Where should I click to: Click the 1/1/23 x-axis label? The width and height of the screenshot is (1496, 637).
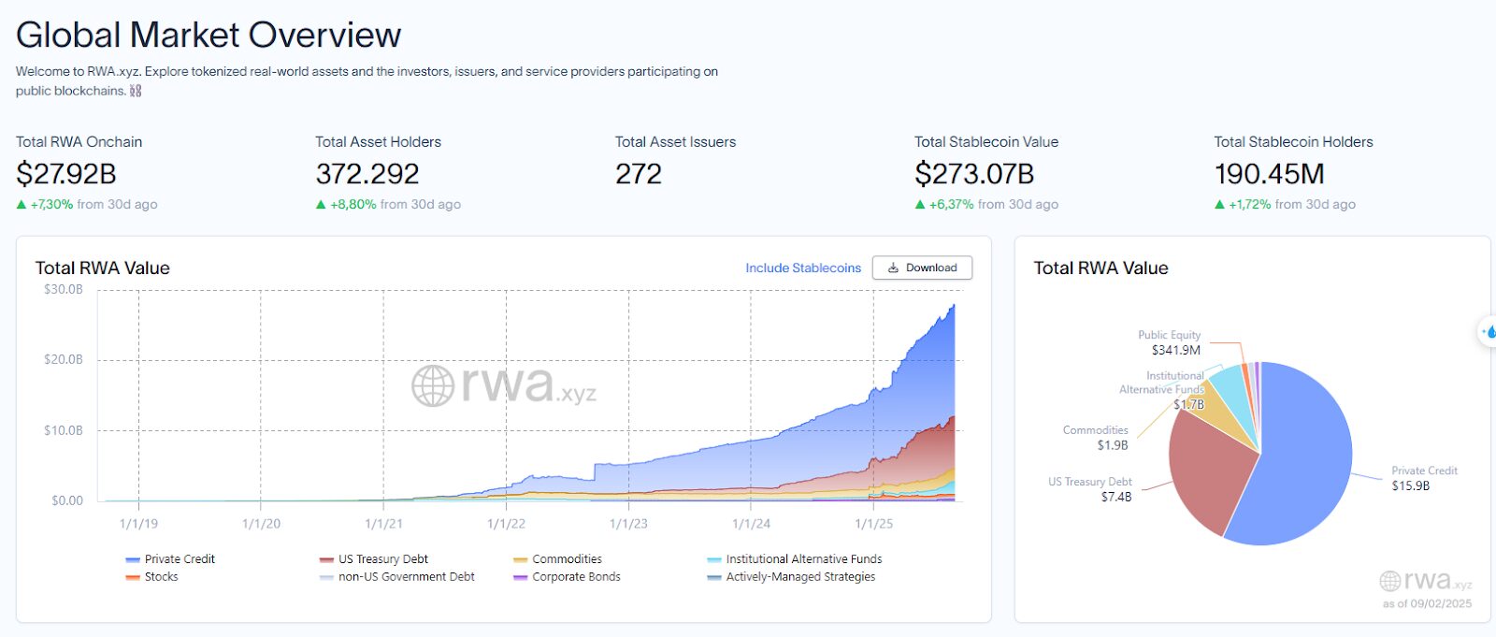coord(628,524)
